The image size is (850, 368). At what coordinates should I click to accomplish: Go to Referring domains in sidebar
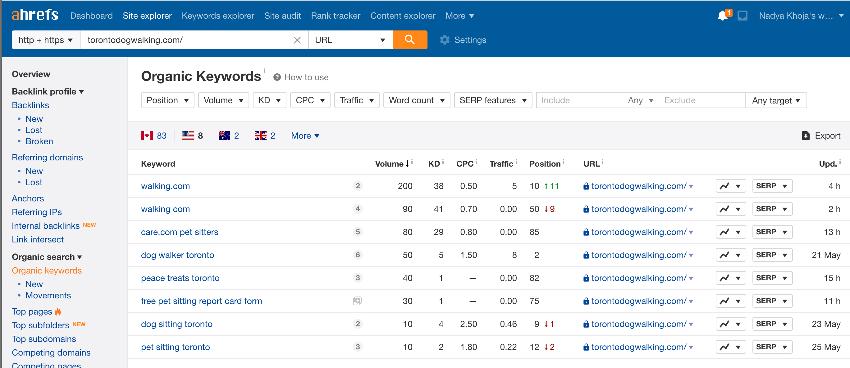[47, 158]
